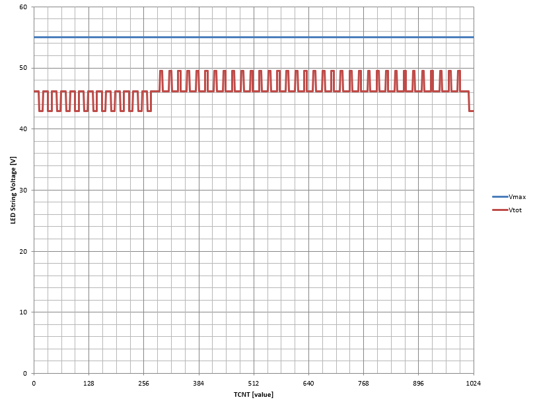Select the 'LED String Voltage [V]' axis title
The height and width of the screenshot is (408, 533).
[x=13, y=190]
